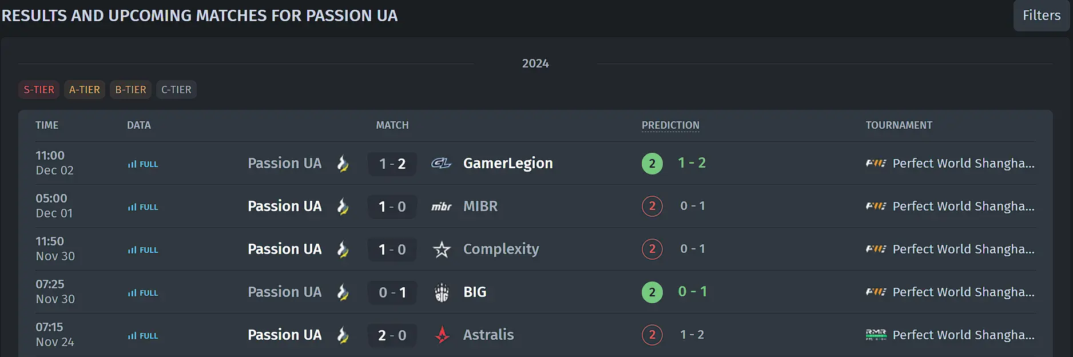Click RMR tournament icon in the Astralis row
Viewport: 1073px width, 357px height.
click(876, 335)
